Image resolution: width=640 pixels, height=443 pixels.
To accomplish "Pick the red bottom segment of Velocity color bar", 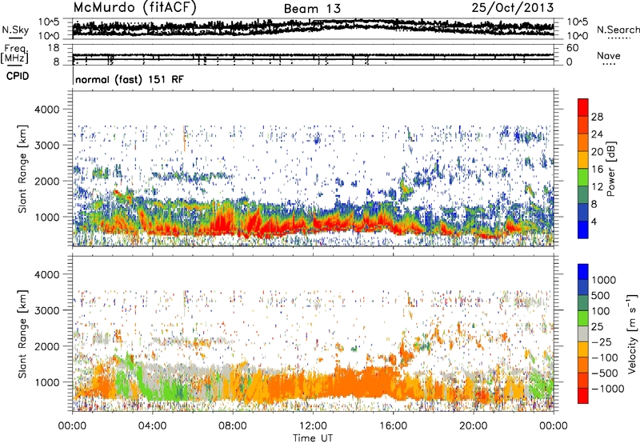I will pyautogui.click(x=583, y=396).
